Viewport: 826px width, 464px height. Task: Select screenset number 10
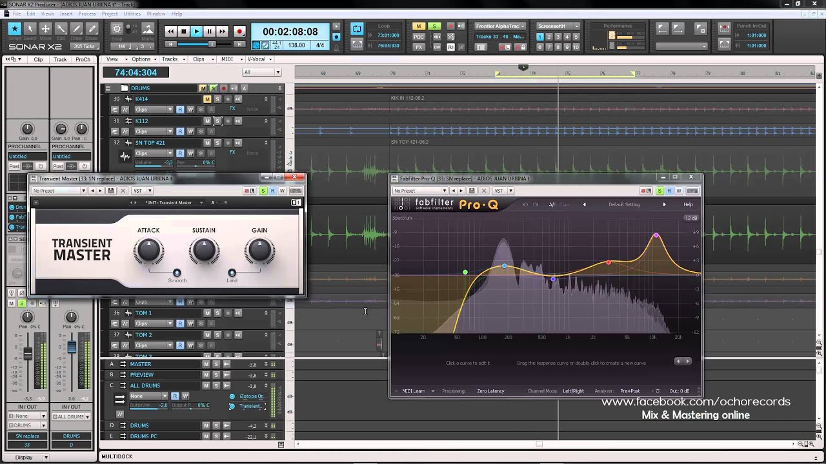[x=576, y=47]
